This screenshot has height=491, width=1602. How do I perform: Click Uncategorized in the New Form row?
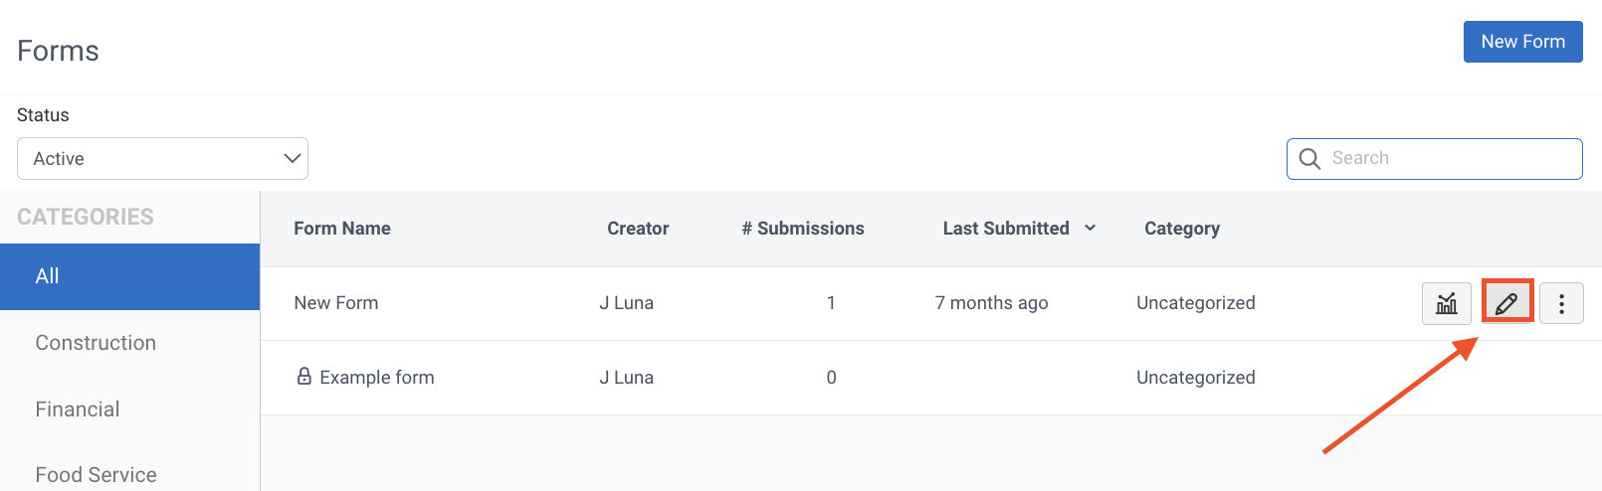pyautogui.click(x=1196, y=303)
